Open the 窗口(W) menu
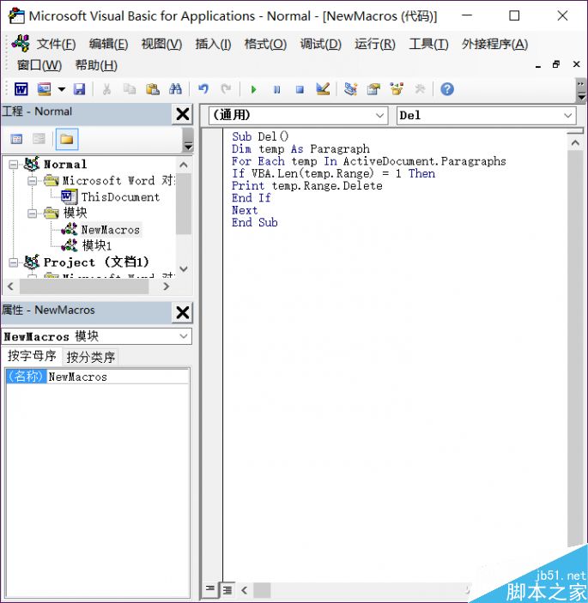The image size is (588, 603). click(39, 65)
